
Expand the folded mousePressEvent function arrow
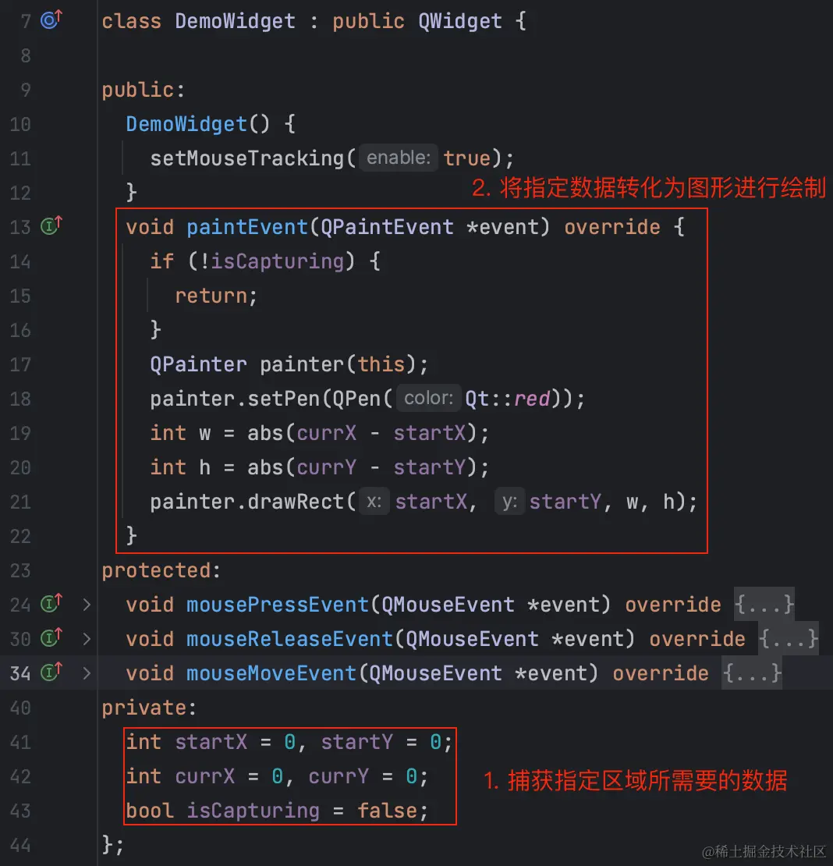point(87,605)
